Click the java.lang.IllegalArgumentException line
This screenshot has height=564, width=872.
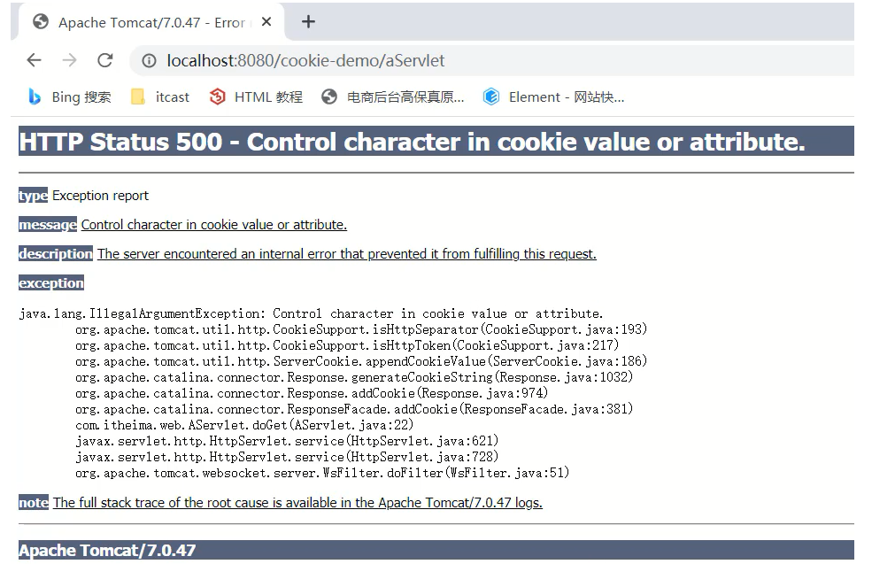[x=311, y=313]
